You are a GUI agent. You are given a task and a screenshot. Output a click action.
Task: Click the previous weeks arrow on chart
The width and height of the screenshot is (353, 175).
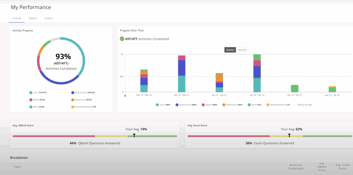click(125, 96)
